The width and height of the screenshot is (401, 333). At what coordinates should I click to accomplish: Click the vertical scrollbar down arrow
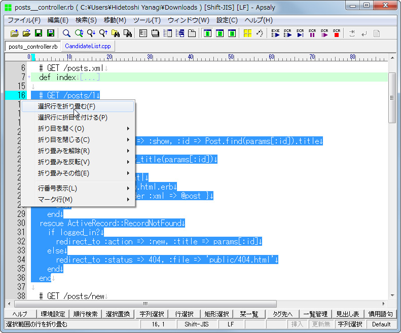[x=392, y=295]
